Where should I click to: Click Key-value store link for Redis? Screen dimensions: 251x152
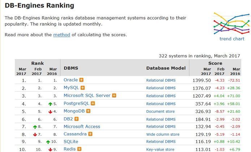tap(160, 149)
